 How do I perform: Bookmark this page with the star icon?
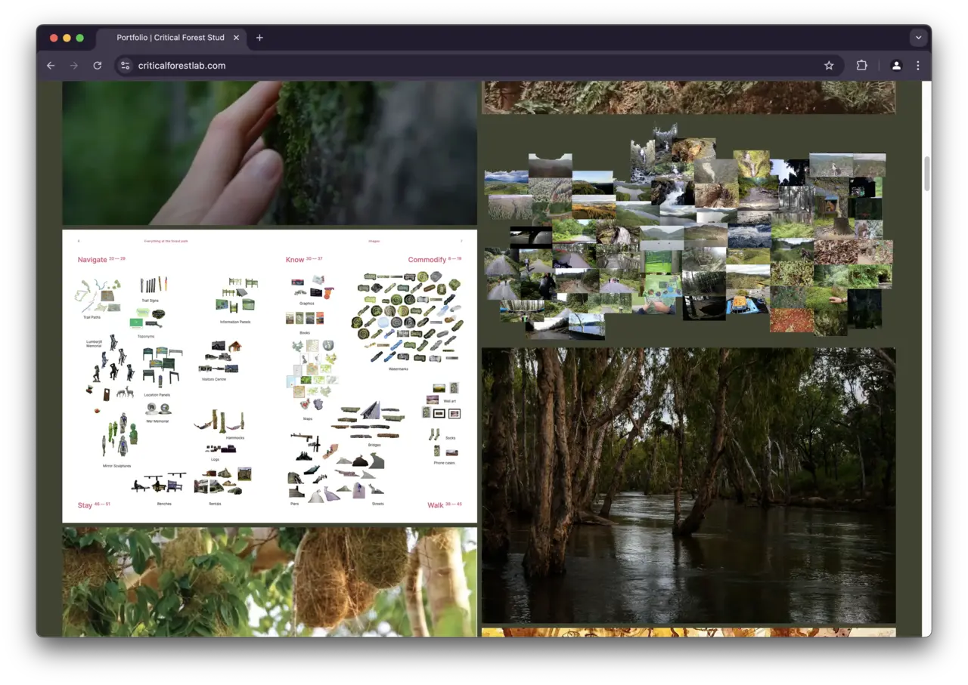(829, 66)
